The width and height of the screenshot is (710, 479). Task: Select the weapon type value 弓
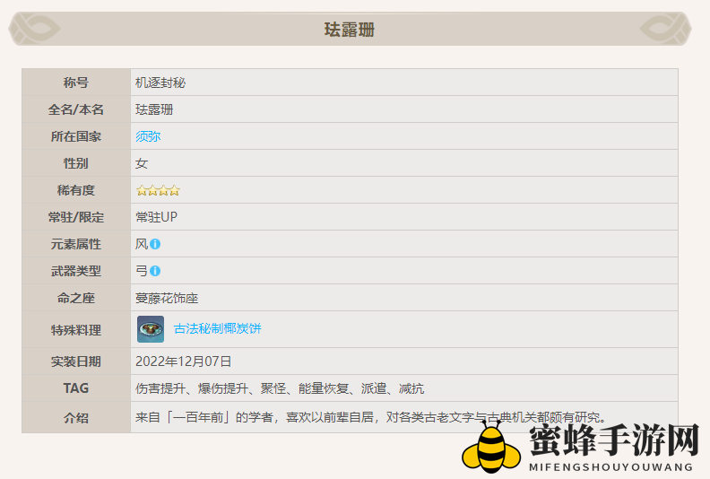click(x=142, y=271)
